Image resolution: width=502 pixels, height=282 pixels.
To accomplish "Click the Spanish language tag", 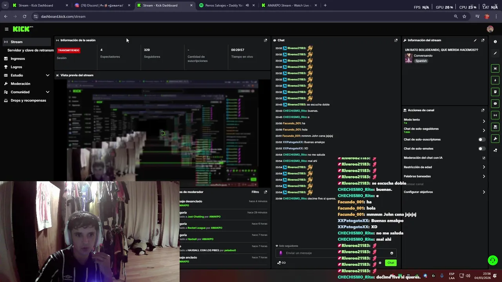I will coord(421,61).
